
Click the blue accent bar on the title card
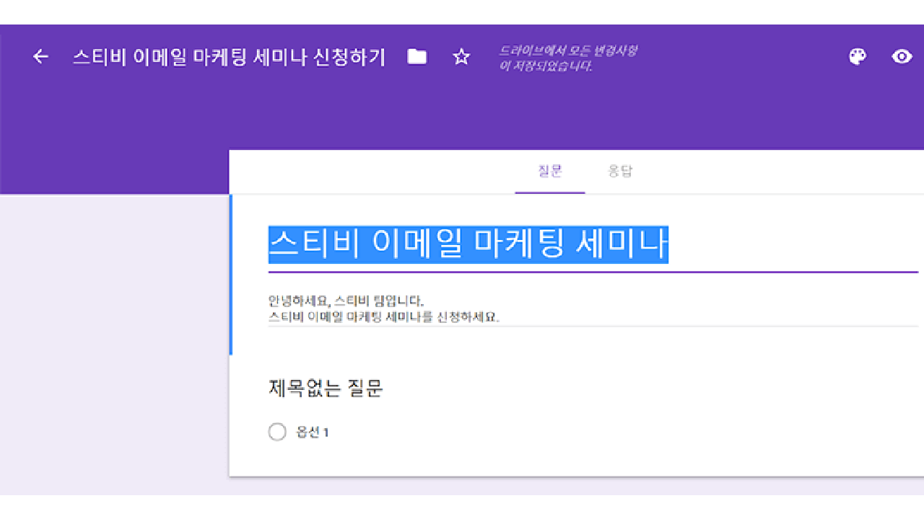[231, 275]
